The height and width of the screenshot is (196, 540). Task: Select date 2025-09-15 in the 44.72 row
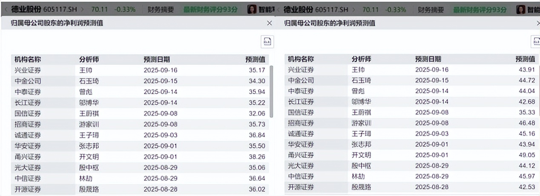pyautogui.click(x=432, y=80)
